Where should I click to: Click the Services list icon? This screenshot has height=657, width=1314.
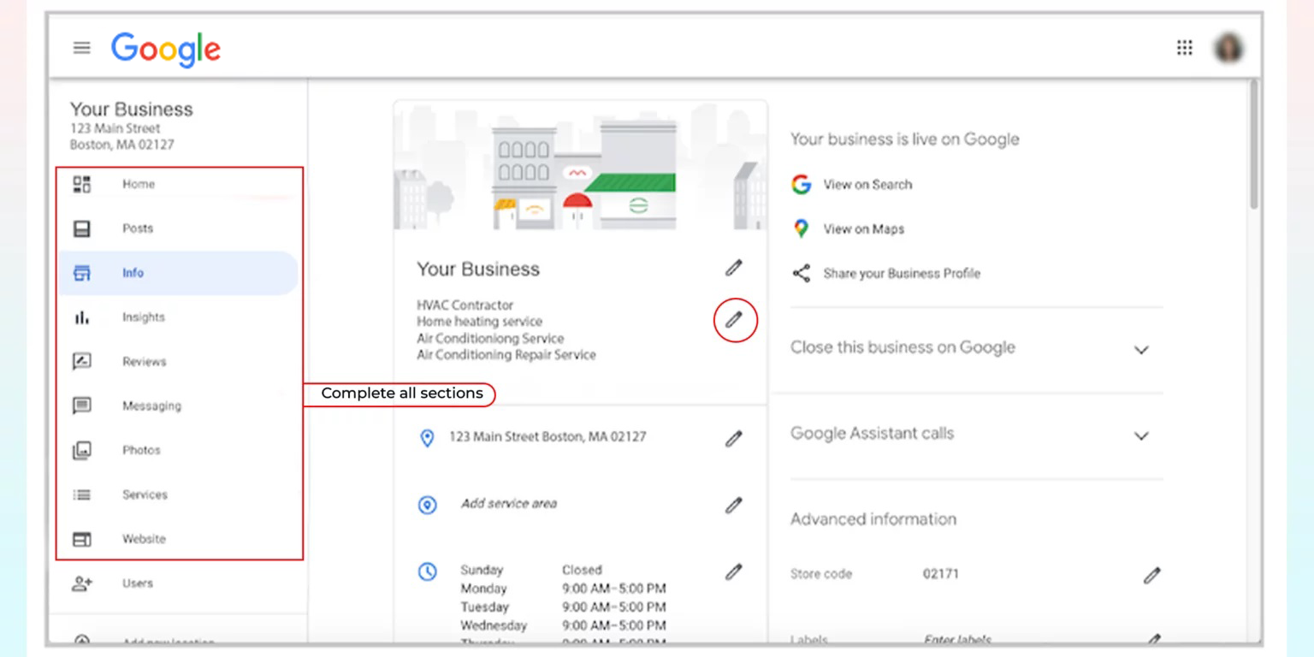(x=81, y=494)
